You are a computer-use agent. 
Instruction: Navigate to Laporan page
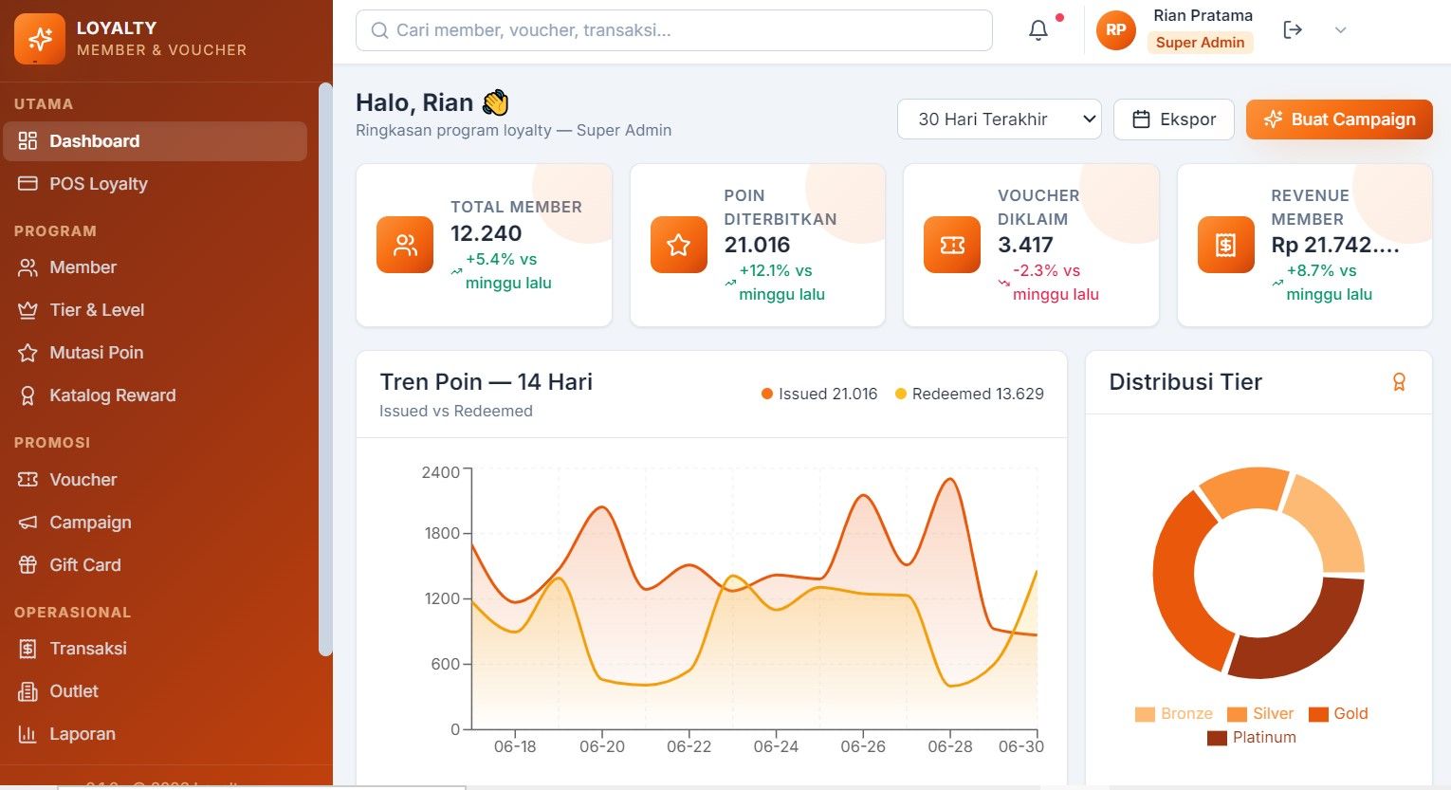[x=155, y=734]
